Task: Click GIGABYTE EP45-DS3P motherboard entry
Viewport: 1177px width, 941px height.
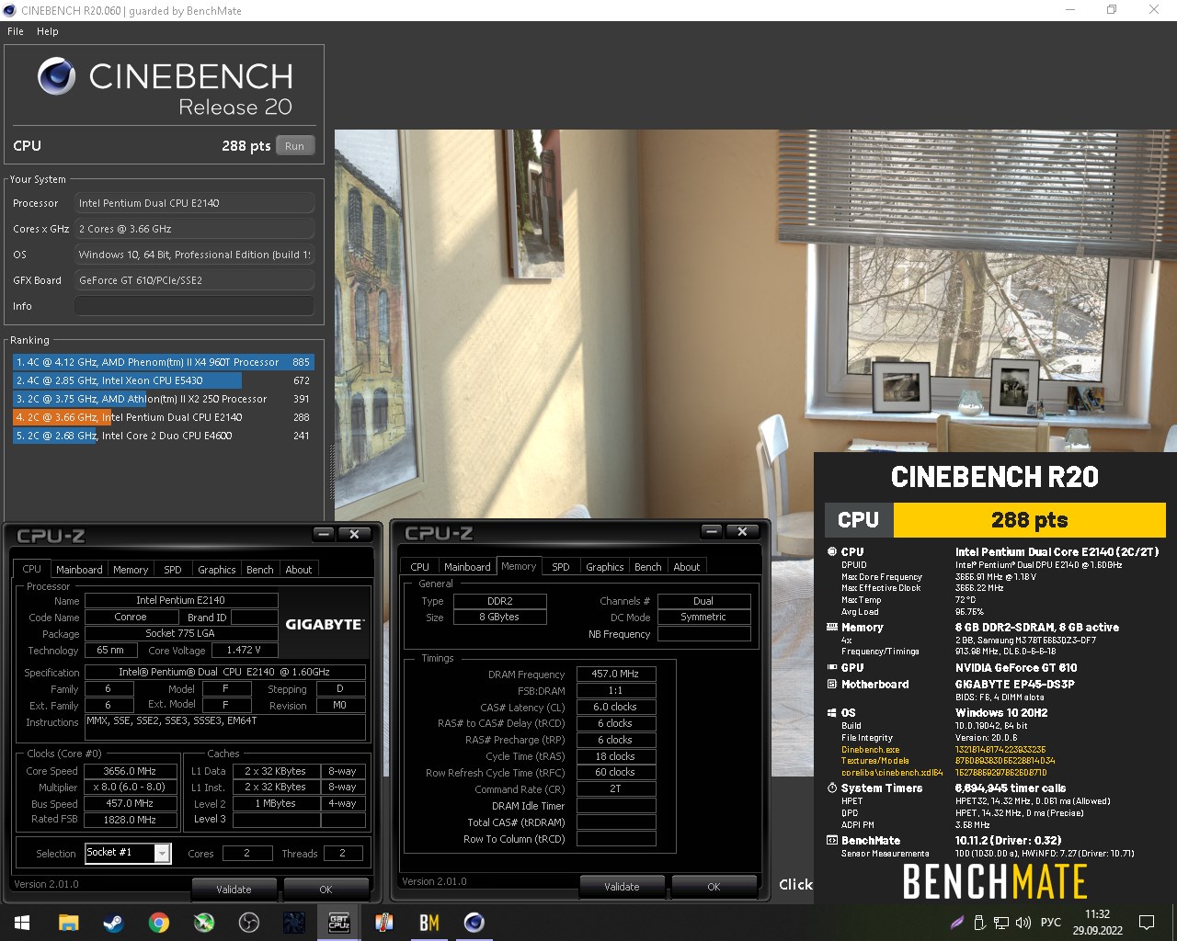Action: (1014, 685)
